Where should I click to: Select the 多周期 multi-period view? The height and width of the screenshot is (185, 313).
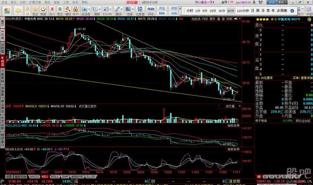[282, 11]
